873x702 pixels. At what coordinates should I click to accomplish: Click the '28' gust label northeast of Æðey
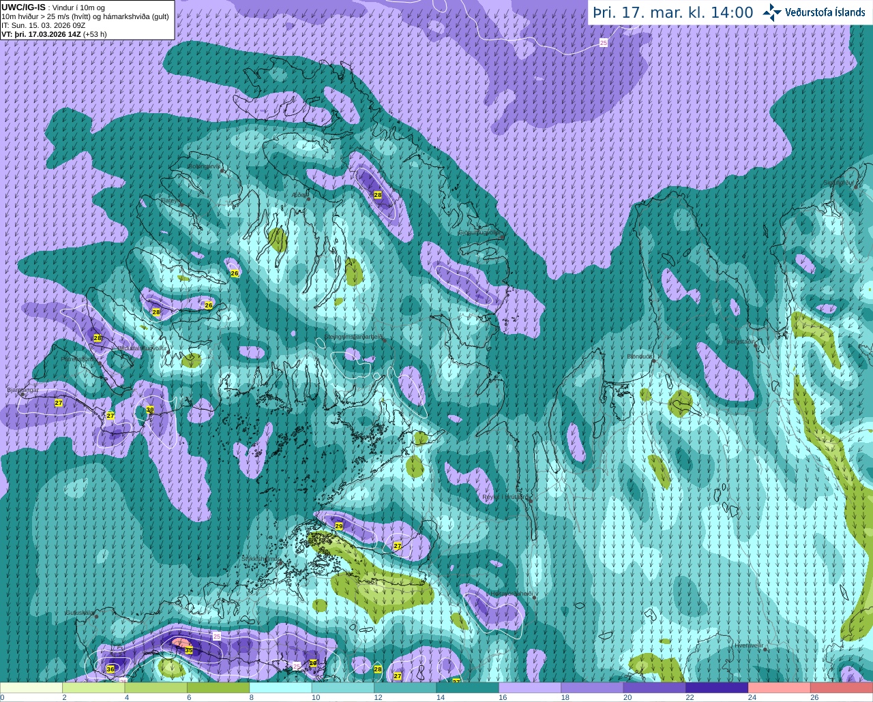pos(378,195)
